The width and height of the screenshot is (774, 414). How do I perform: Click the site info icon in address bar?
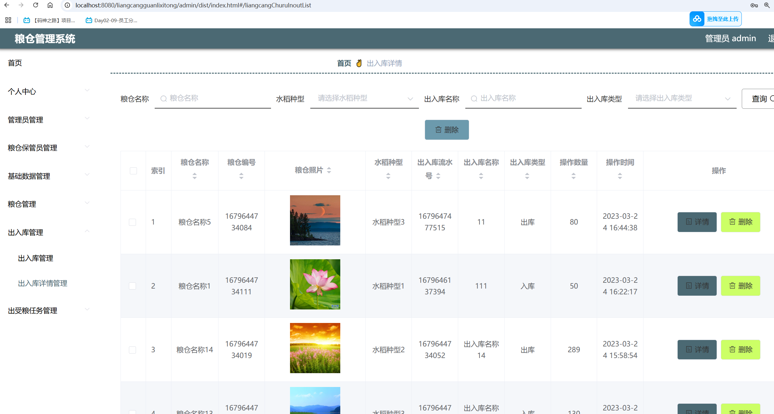[67, 5]
